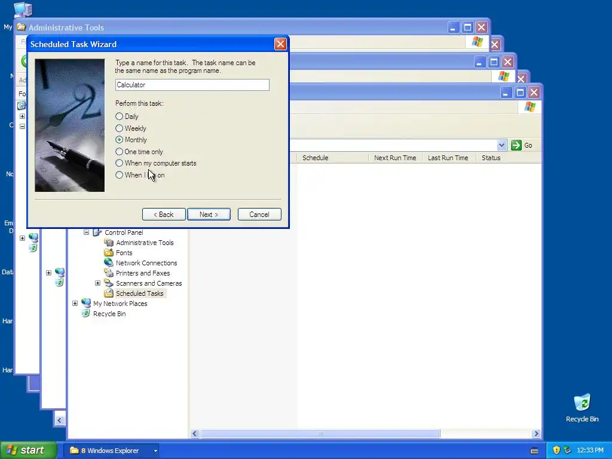The width and height of the screenshot is (612, 459).
Task: Select the Monthly radio button
Action: pos(119,140)
